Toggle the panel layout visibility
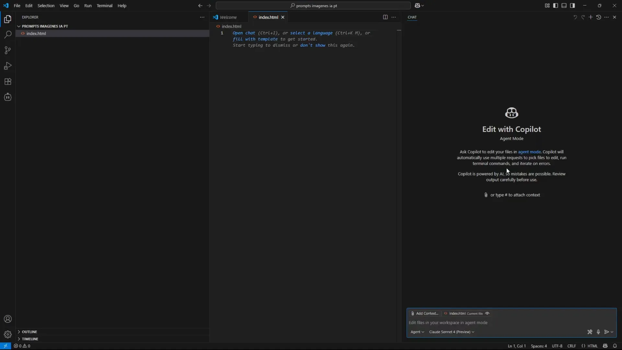 (x=564, y=5)
